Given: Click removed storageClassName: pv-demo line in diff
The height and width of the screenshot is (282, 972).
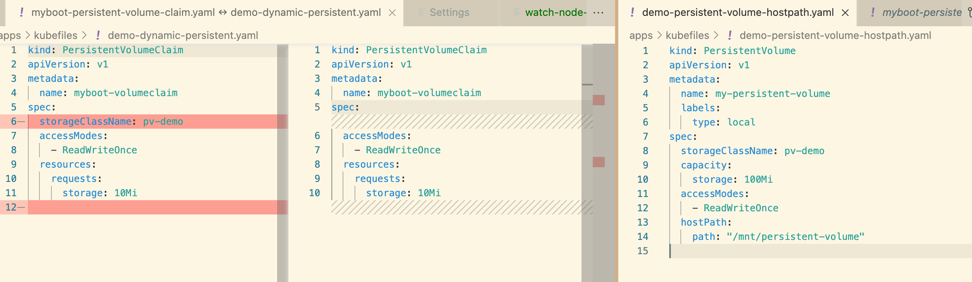Looking at the screenshot, I should (x=111, y=122).
